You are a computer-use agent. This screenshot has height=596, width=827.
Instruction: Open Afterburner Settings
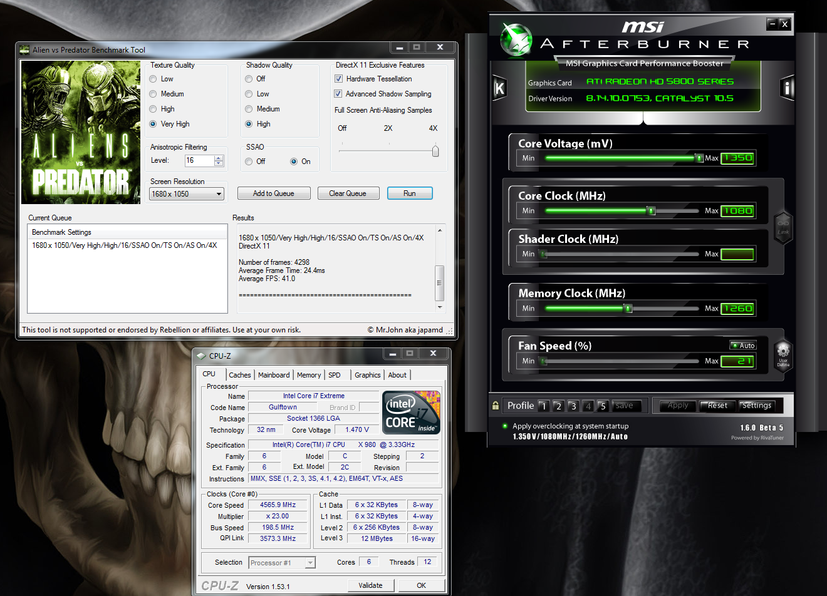[757, 406]
